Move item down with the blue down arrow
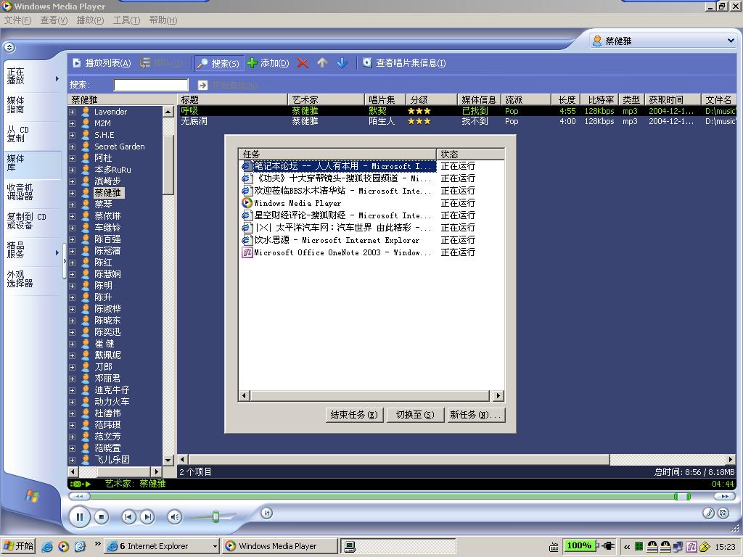Screen dimensions: 743x557 (342, 63)
